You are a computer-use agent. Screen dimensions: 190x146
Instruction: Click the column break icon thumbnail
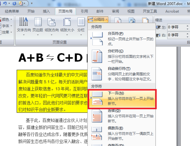coord(97,56)
